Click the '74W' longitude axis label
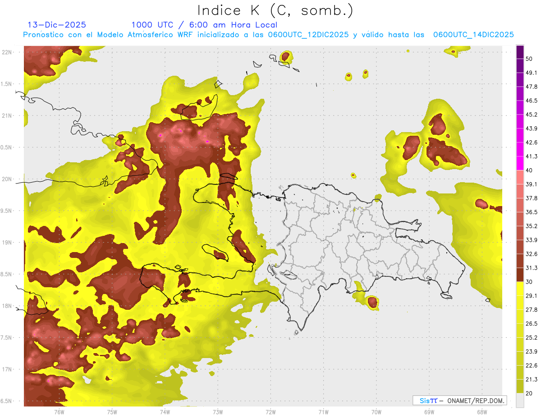This screenshot has height=418, width=541. [165, 412]
